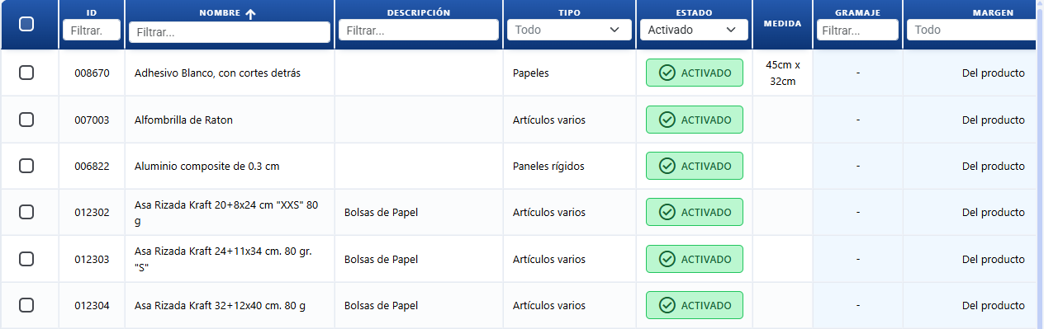Toggle ACTIVADO status for Alfombrilla de Raton
Image resolution: width=1044 pixels, height=329 pixels.
coord(695,120)
